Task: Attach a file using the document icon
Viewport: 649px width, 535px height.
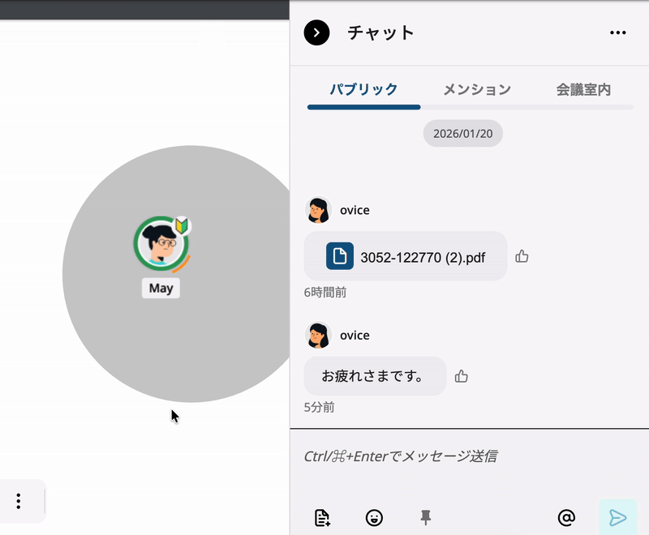Action: point(323,517)
